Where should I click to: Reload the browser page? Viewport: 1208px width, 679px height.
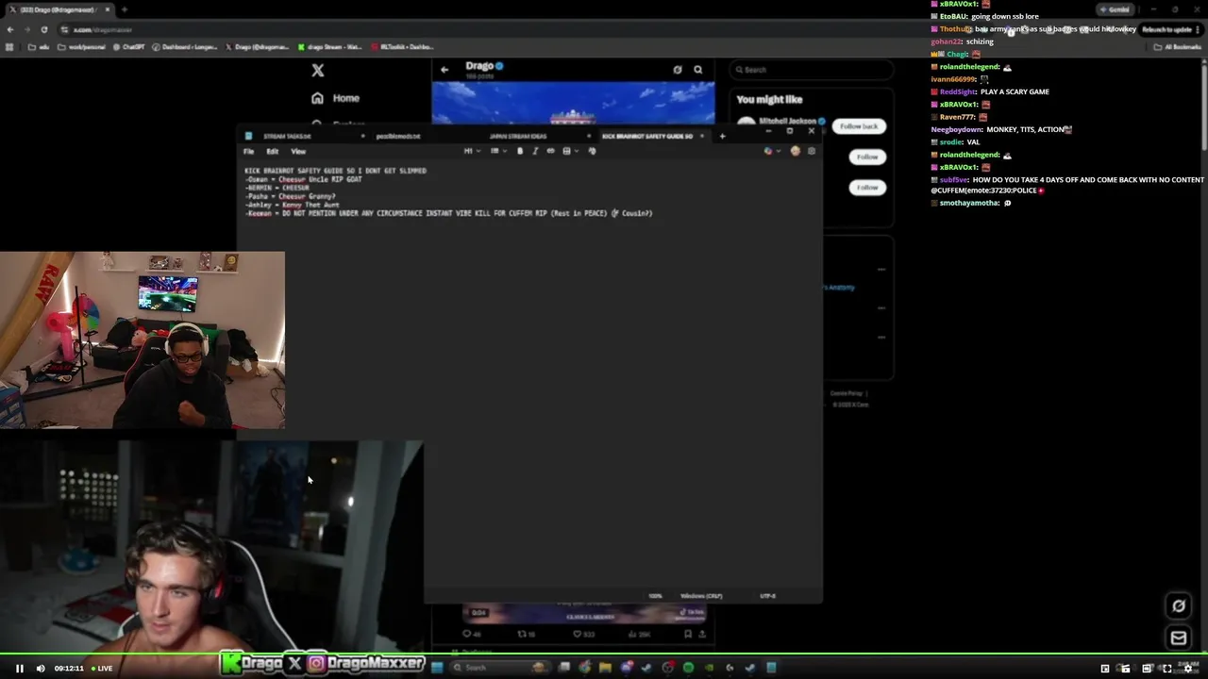pos(44,29)
